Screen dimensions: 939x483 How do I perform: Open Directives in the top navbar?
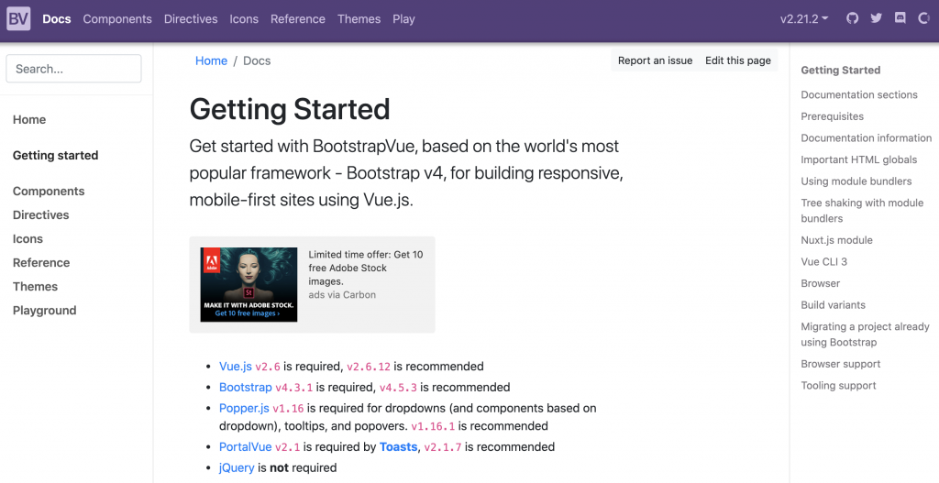pyautogui.click(x=191, y=18)
